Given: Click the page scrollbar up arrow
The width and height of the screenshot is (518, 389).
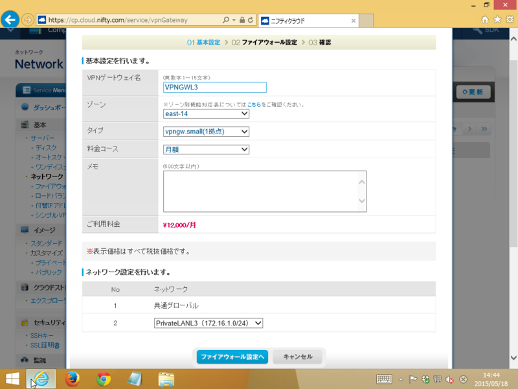Looking at the screenshot, I should coord(513,39).
